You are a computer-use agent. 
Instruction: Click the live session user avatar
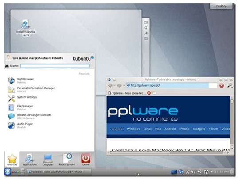click(8, 58)
